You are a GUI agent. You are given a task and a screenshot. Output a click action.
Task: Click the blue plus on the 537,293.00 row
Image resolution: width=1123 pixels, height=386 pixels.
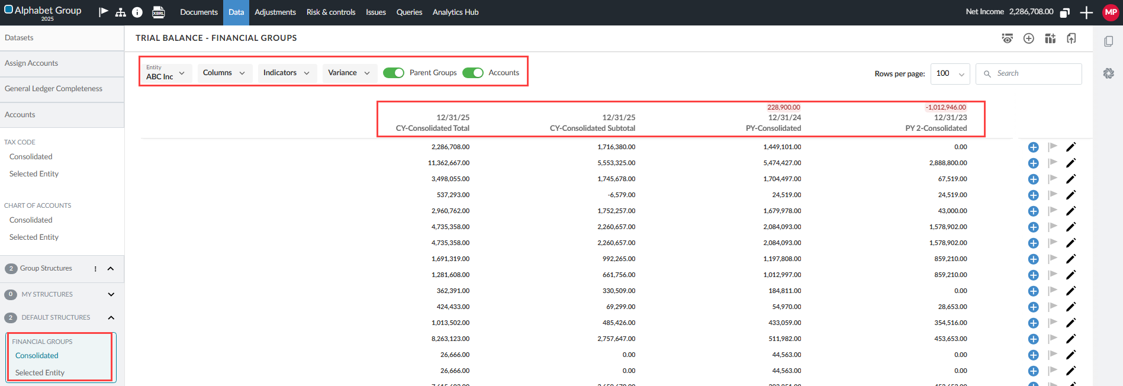tap(1034, 195)
